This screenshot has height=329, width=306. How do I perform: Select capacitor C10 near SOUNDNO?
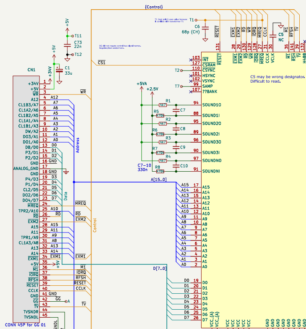coord(176,166)
